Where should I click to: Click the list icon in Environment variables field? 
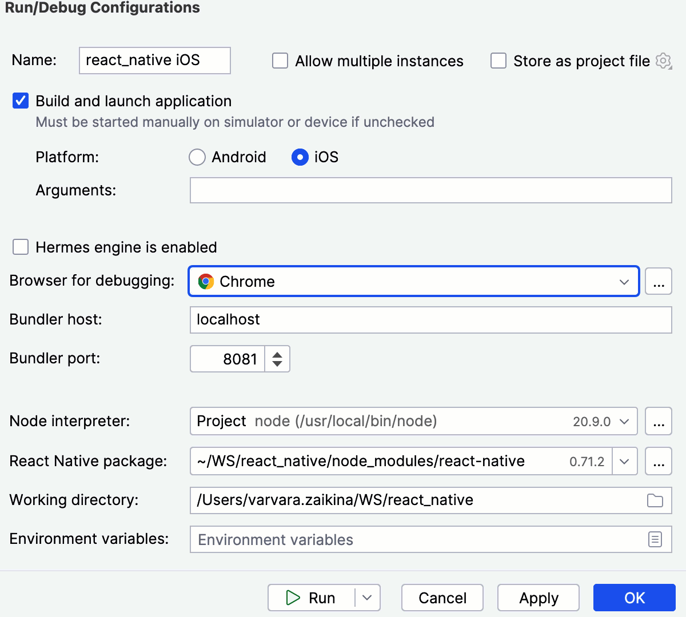click(x=656, y=539)
